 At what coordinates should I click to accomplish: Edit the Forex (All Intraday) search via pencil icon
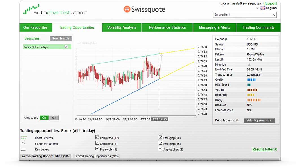coord(66,47)
